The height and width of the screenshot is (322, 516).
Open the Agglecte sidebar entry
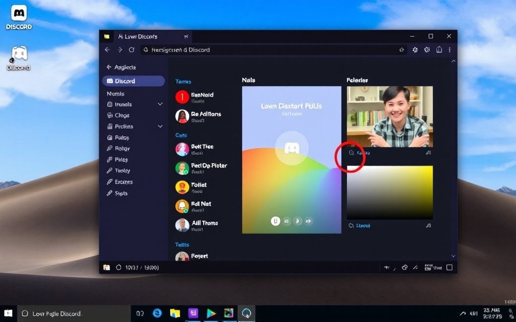(x=121, y=67)
